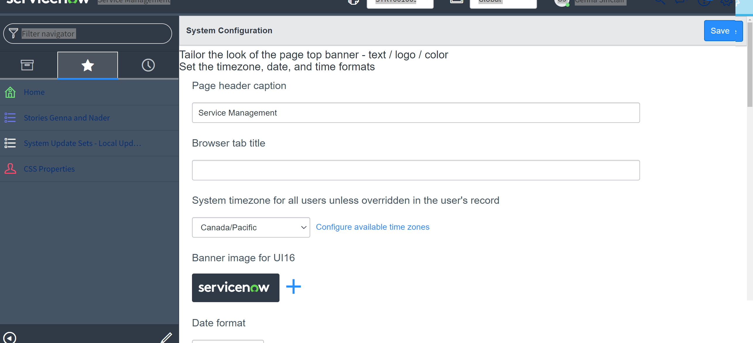
Task: Click the ServiceNow banner image thumbnail
Action: click(236, 288)
